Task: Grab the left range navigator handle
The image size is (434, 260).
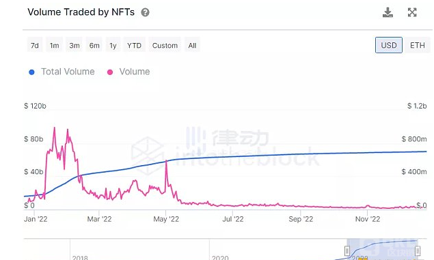Action: click(347, 251)
